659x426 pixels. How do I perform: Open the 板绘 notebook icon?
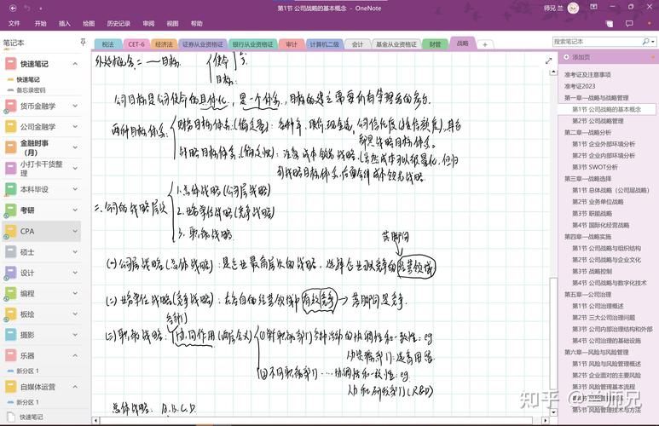[10, 314]
